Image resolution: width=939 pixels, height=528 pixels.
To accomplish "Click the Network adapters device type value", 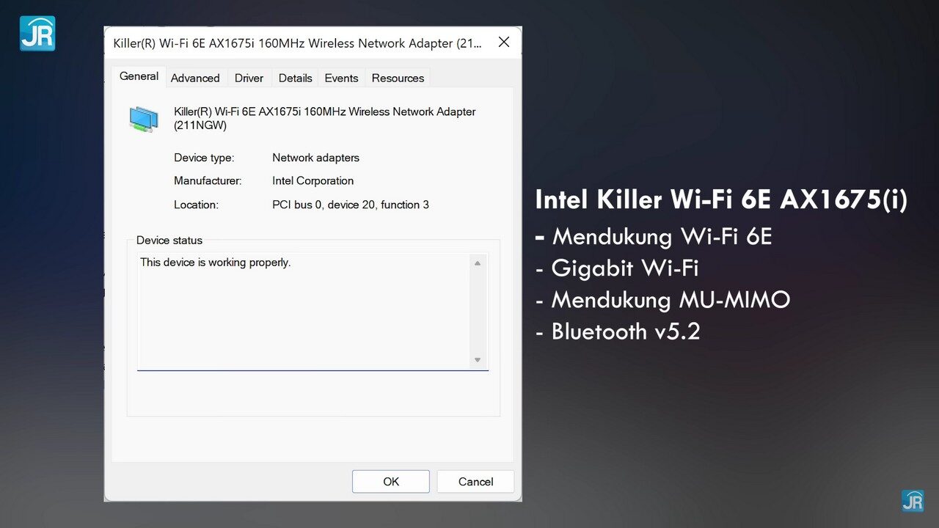I will click(x=315, y=158).
